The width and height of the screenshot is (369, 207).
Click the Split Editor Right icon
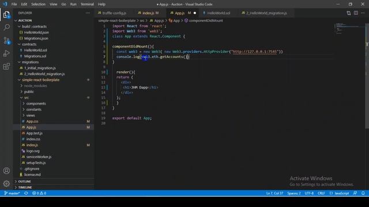click(356, 13)
